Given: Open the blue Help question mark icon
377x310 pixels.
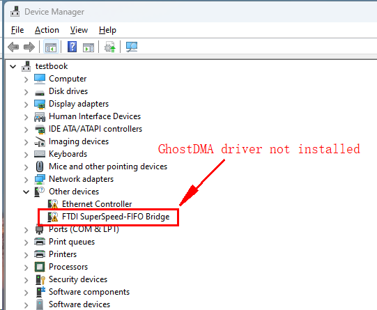Looking at the screenshot, I should pos(72,47).
